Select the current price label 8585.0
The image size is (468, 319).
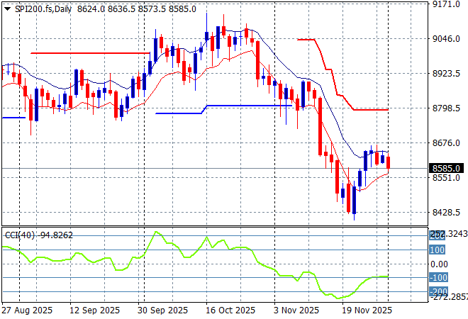point(446,168)
